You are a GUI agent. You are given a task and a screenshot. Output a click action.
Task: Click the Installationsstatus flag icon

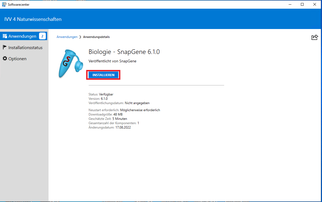[x=5, y=47]
